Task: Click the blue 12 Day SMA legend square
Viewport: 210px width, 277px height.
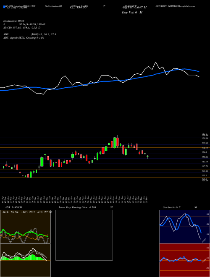Action: pos(4,7)
